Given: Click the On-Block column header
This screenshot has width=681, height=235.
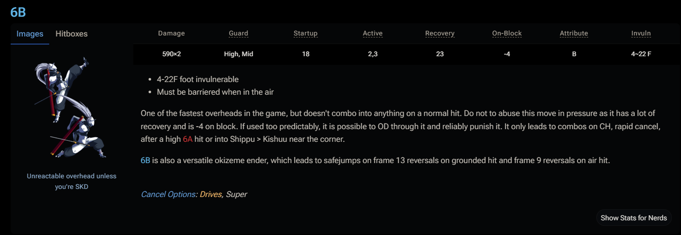Looking at the screenshot, I should pos(507,33).
